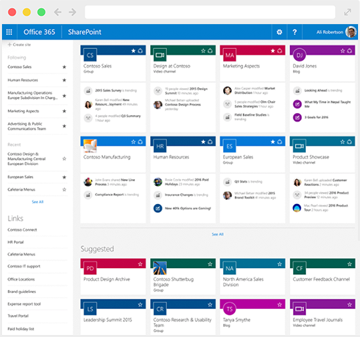Open Looking Ahead trending item
This screenshot has height=337, width=360.
click(x=323, y=90)
